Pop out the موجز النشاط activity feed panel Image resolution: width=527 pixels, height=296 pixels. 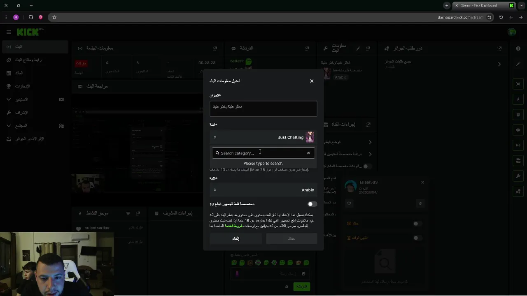(x=138, y=213)
